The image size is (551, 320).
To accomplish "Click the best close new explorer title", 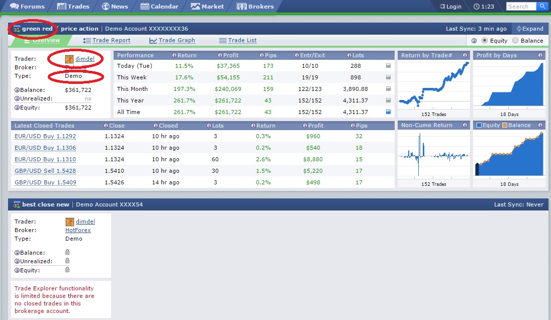I will click(x=46, y=204).
